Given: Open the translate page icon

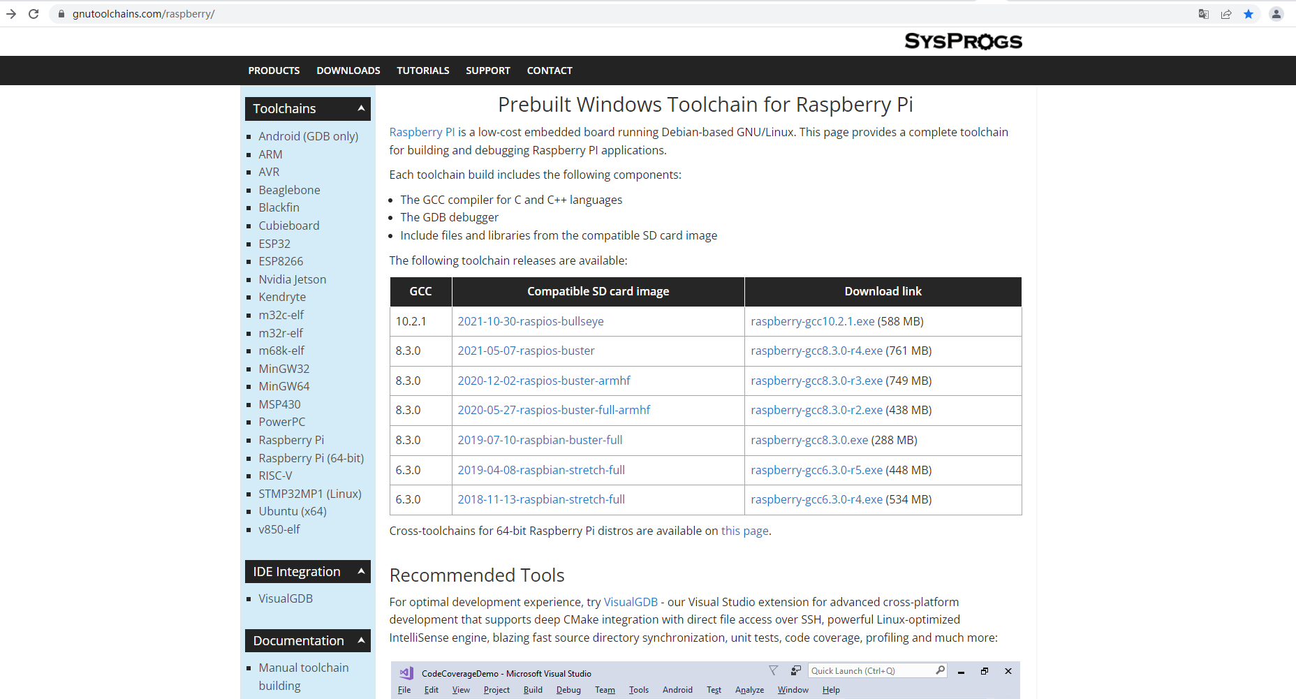Looking at the screenshot, I should coord(1204,14).
